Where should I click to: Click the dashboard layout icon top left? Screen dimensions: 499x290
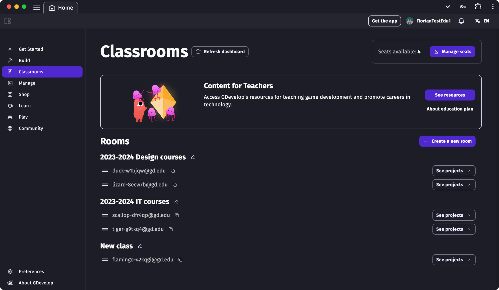pos(7,21)
